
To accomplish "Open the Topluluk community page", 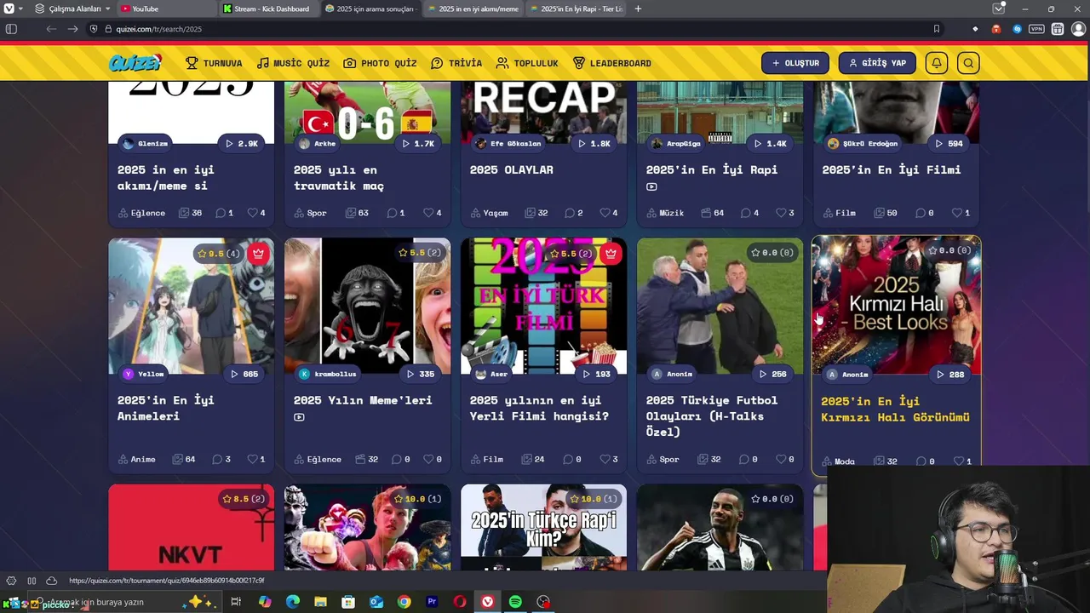I will (527, 63).
